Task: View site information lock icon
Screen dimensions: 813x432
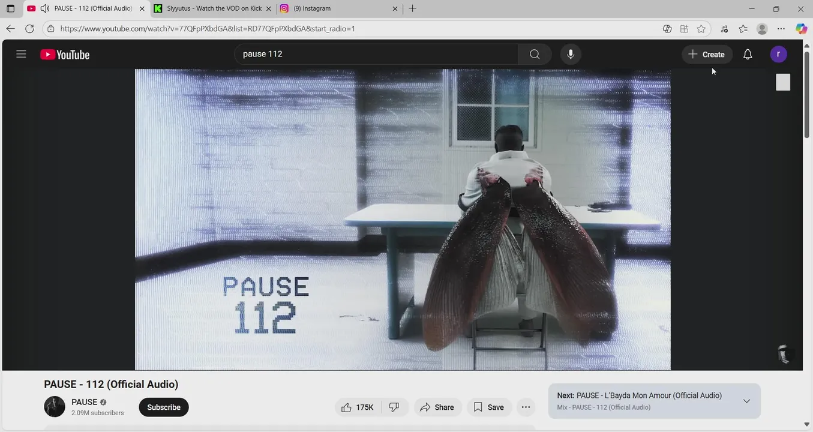Action: (51, 28)
